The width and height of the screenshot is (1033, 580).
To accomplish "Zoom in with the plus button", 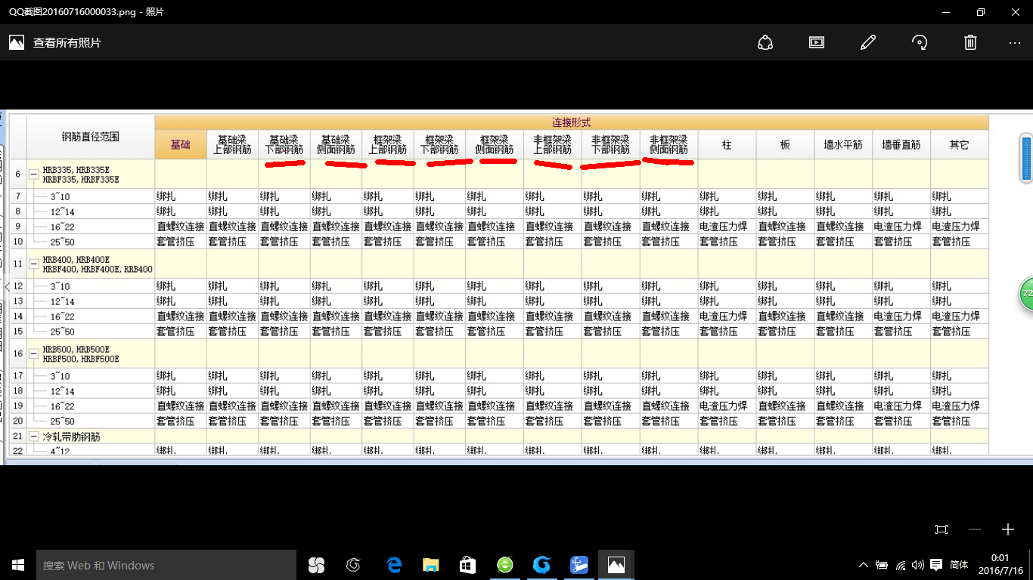I will pos(1007,529).
